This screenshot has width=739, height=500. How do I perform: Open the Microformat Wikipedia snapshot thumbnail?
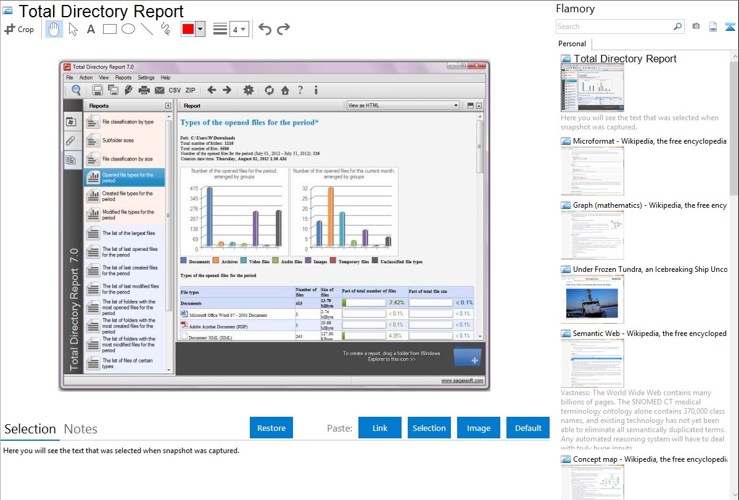(x=592, y=171)
